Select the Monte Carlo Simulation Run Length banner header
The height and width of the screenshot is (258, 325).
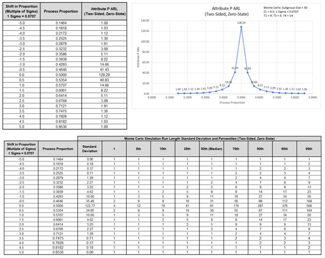[x=199, y=138]
